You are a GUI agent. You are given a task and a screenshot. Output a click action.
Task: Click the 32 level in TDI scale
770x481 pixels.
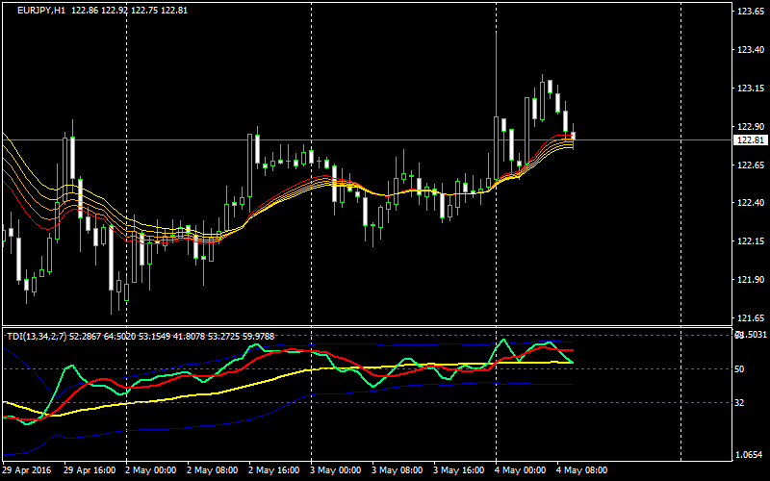coord(739,403)
